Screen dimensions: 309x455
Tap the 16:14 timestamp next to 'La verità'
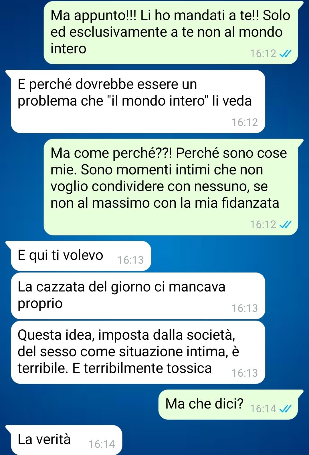tap(102, 444)
